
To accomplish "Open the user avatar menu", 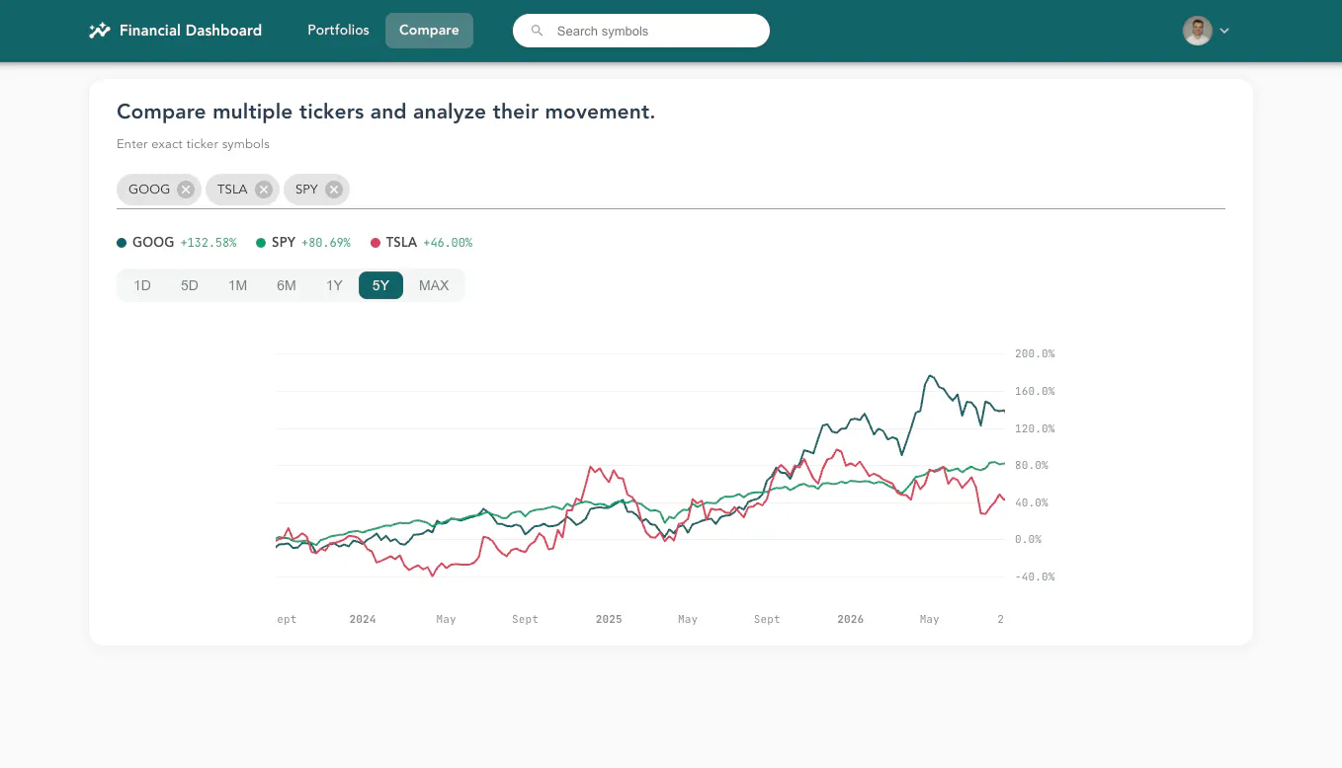I will [x=1198, y=31].
